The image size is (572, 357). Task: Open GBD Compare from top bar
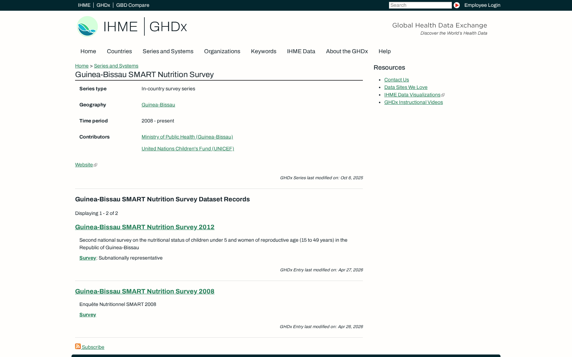pyautogui.click(x=133, y=5)
